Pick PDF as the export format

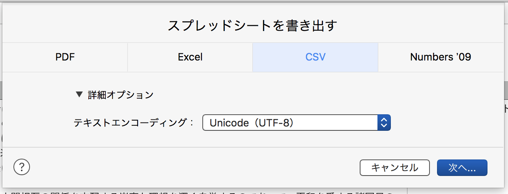point(65,57)
